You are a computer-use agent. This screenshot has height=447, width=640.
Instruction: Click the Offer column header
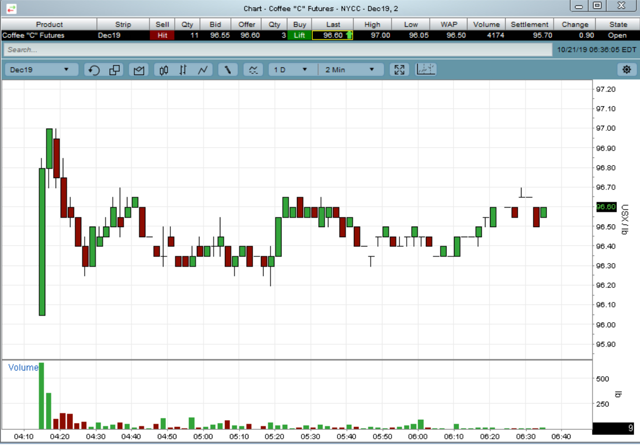[x=247, y=24]
